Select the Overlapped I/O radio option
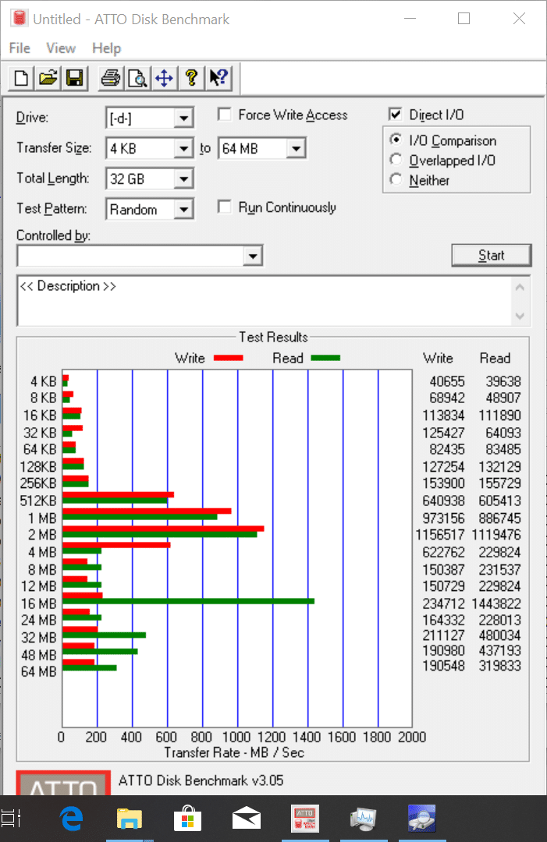This screenshot has width=547, height=842. click(396, 161)
